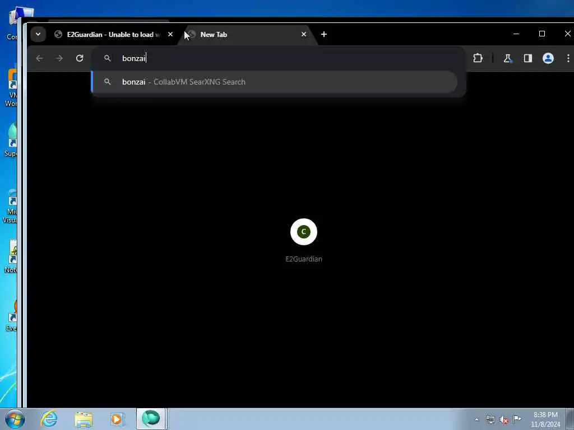Click the Show desktop strip at taskbar end

point(570,419)
